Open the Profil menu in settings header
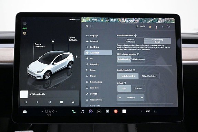This screenshot has width=198, height=132. tap(140, 26)
